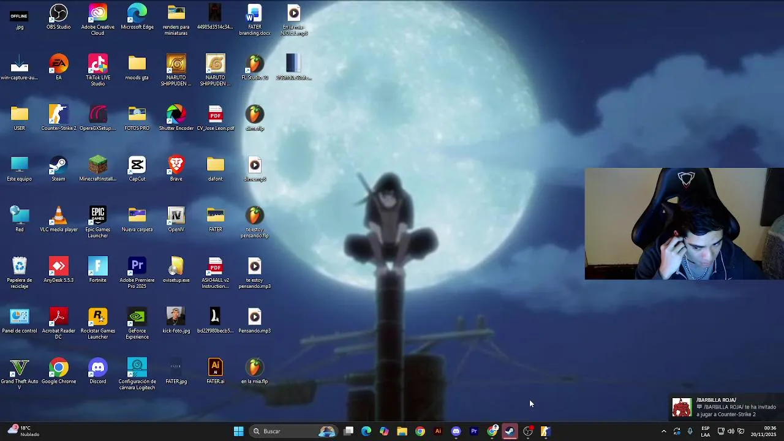The image size is (784, 441).
Task: Open the 18°C Nublado weather widget
Action: tap(24, 431)
